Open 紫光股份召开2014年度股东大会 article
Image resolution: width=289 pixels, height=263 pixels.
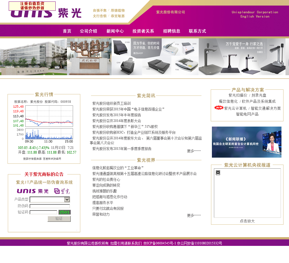pyautogui.click(x=146, y=140)
